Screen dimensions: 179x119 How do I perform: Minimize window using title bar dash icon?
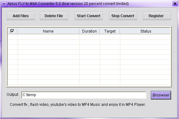pyautogui.click(x=4, y=4)
